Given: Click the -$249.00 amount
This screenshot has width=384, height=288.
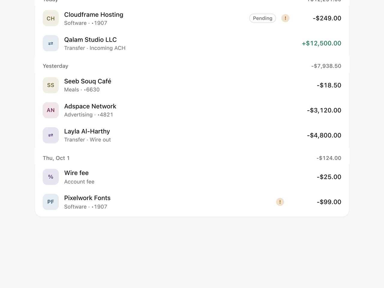Looking at the screenshot, I should 327,18.
